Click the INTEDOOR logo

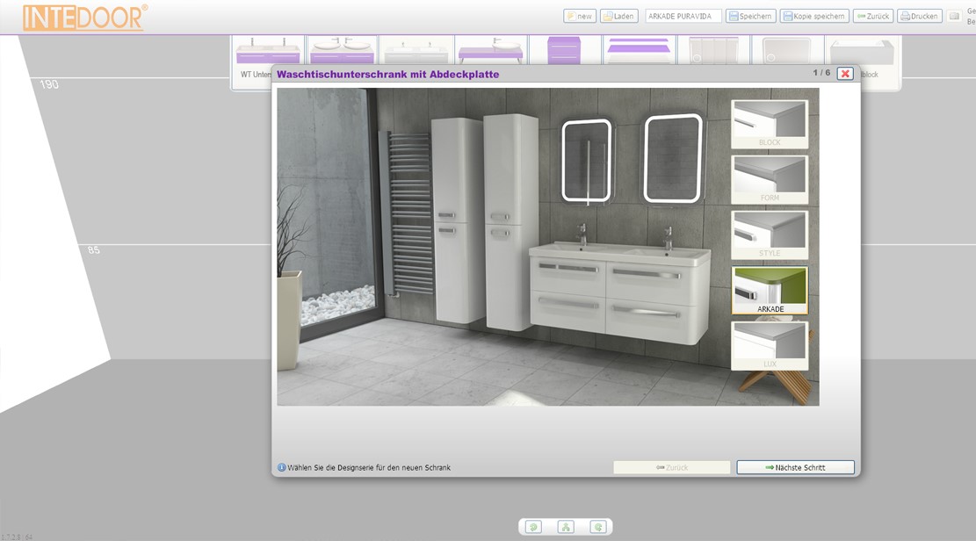(x=85, y=18)
